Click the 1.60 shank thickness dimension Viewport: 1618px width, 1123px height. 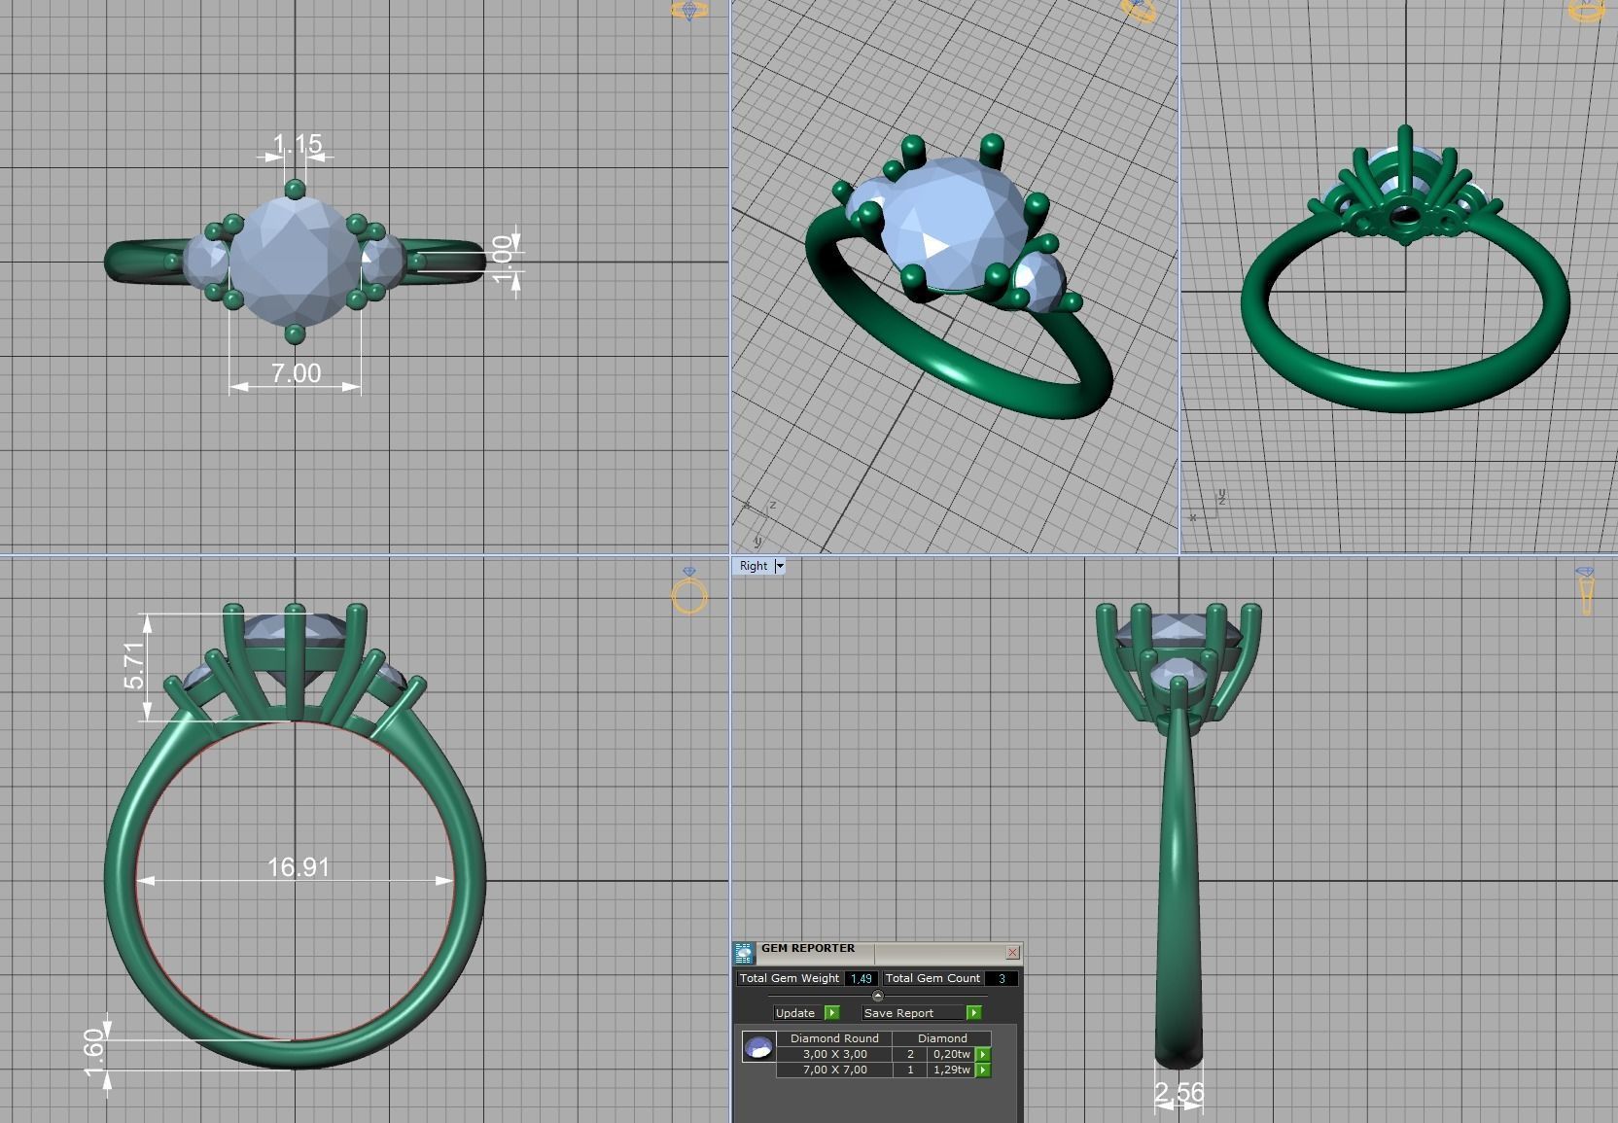93,1053
